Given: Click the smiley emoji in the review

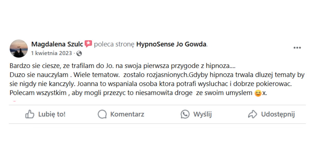Looking at the screenshot, I should (258, 93).
